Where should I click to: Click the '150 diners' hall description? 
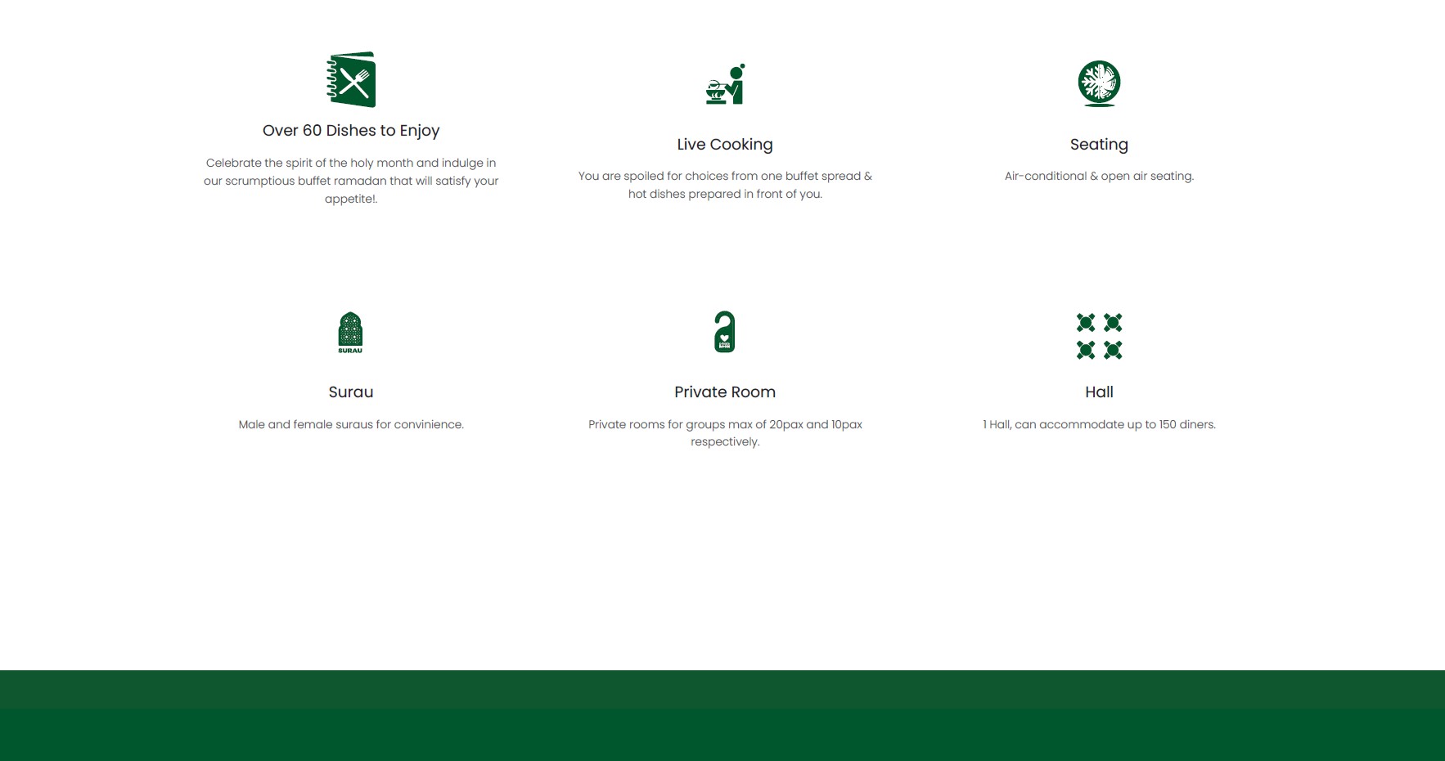click(1099, 424)
